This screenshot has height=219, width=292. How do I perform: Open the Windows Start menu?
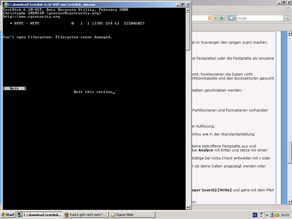pyautogui.click(x=8, y=215)
